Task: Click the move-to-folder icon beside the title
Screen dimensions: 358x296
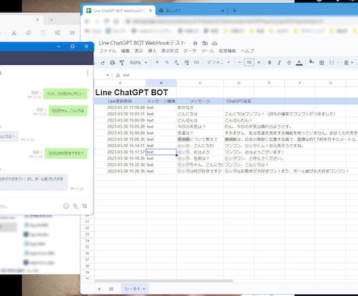Action: point(205,43)
